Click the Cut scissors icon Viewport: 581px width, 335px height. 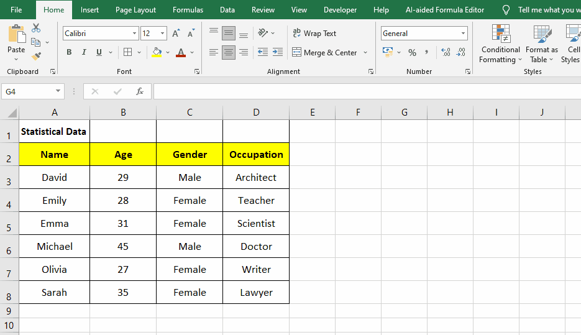pos(36,28)
